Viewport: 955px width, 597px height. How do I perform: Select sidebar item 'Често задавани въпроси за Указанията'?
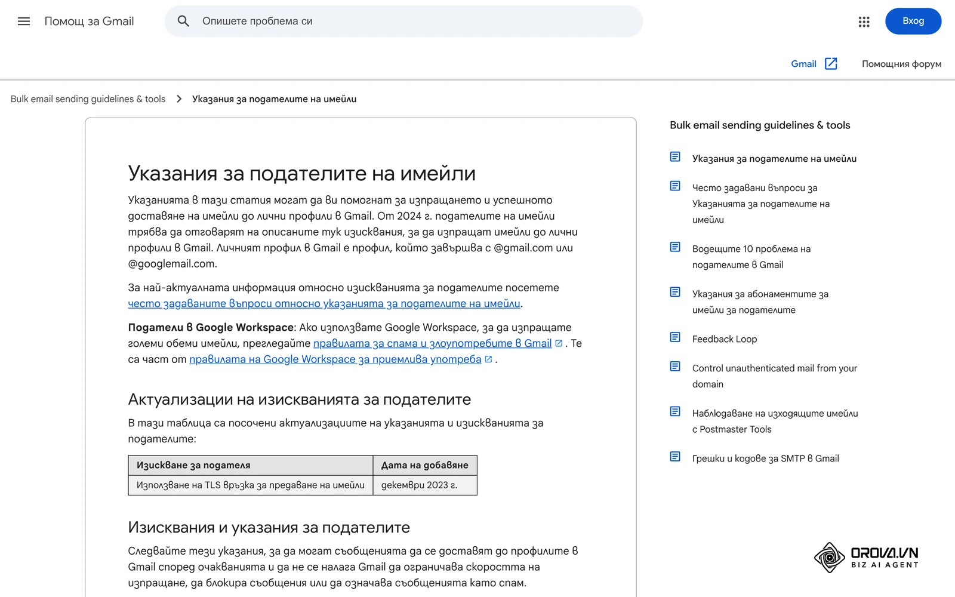click(x=761, y=204)
